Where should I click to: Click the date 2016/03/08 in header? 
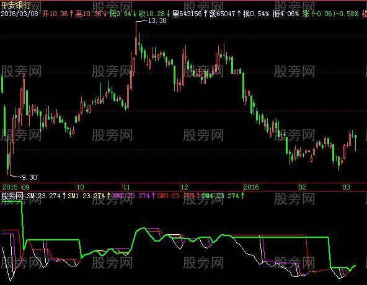(19, 14)
